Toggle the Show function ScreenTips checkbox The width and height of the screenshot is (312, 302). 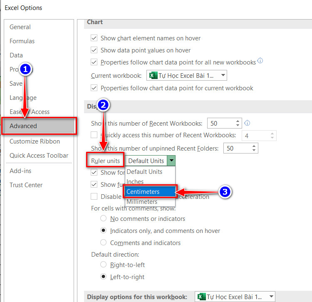pos(94,184)
